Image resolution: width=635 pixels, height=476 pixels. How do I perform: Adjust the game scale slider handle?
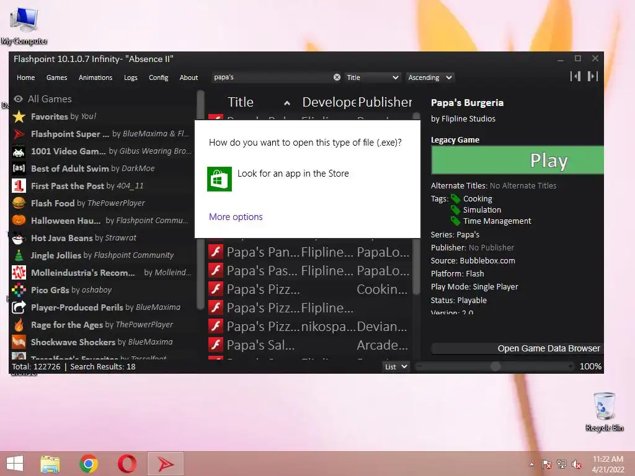tap(495, 366)
